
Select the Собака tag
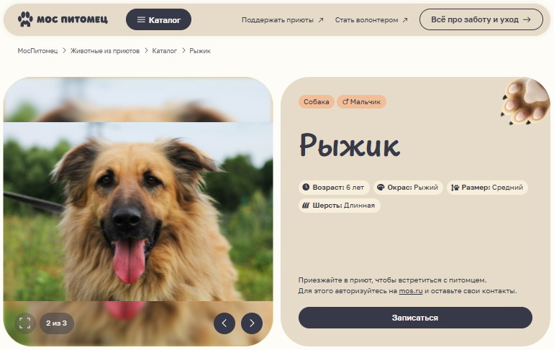(317, 101)
